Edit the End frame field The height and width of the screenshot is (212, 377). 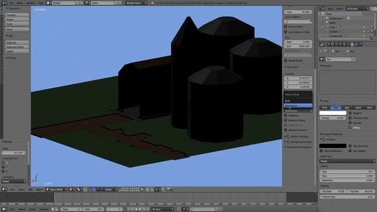pos(94,210)
